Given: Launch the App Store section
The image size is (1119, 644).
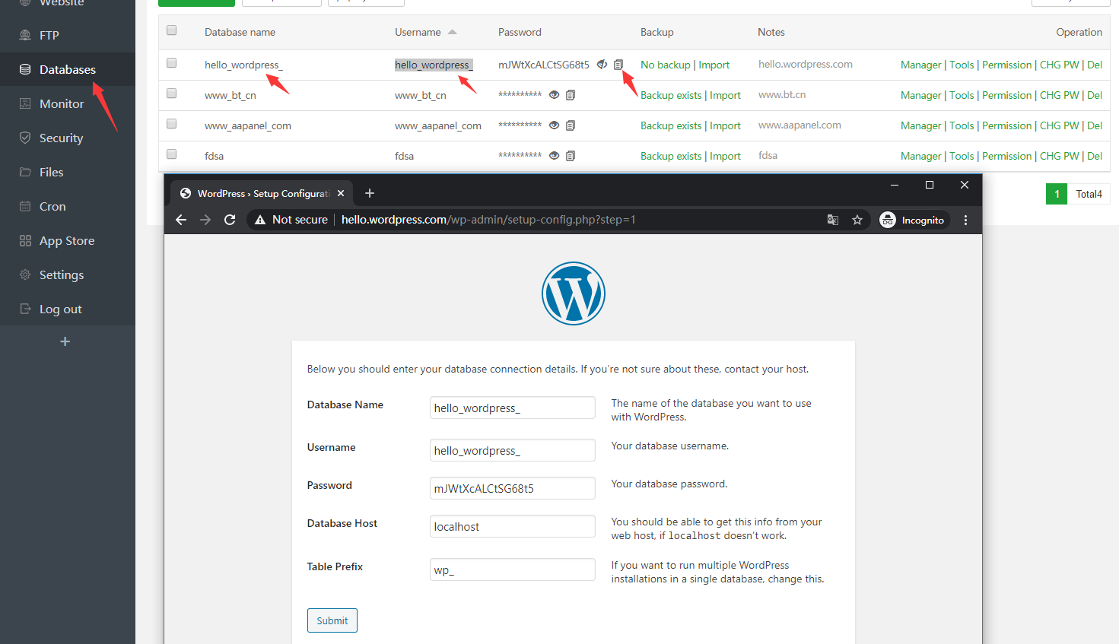Looking at the screenshot, I should click(x=67, y=240).
